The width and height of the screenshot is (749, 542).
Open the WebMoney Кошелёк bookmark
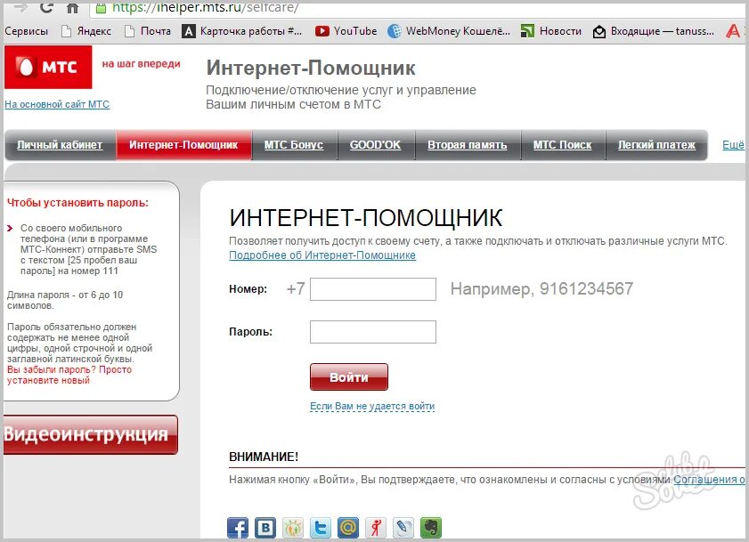click(449, 31)
